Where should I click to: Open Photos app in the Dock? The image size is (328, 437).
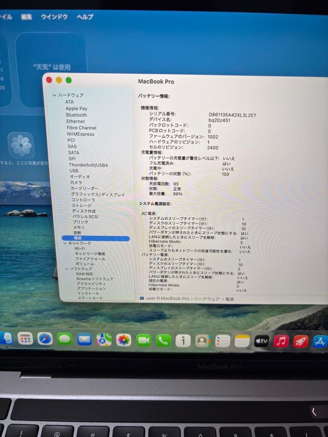pyautogui.click(x=124, y=340)
